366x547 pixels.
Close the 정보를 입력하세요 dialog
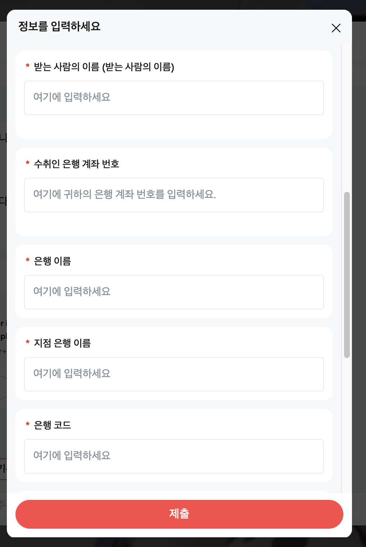point(336,28)
